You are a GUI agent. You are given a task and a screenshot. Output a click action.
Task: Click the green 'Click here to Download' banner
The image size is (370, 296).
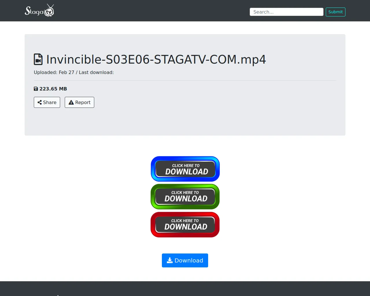pyautogui.click(x=185, y=197)
